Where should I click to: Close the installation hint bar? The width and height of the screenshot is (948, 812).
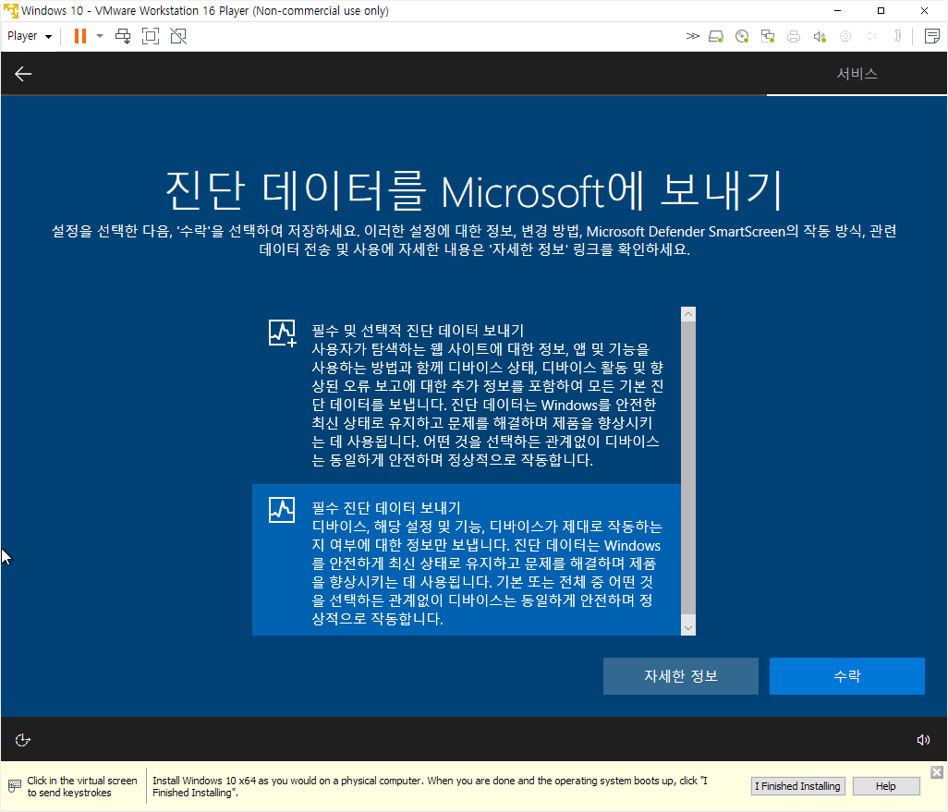tap(937, 772)
